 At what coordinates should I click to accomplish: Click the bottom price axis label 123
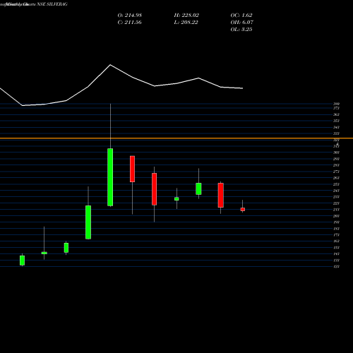(x=336, y=266)
